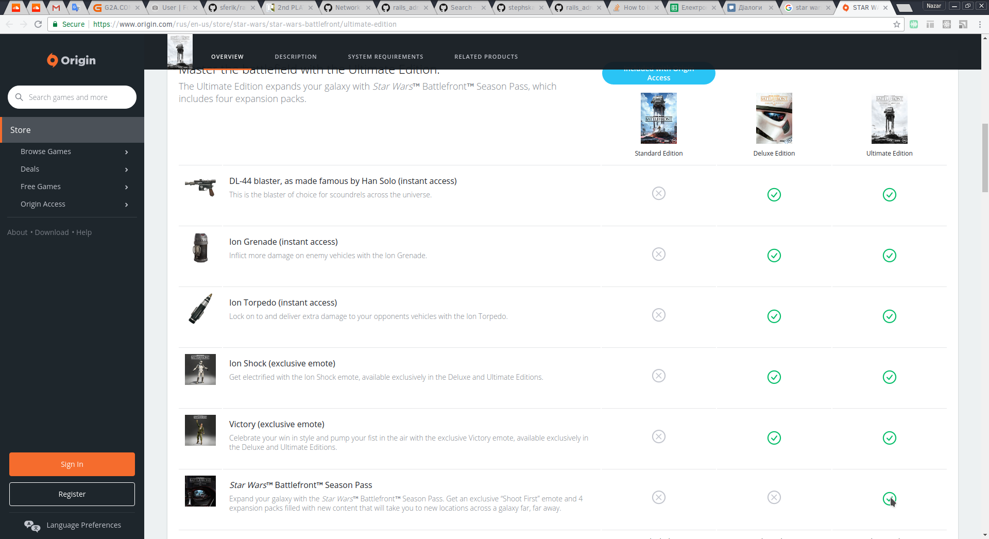
Task: Click Deluxe Edition checkmark for Ion Torpedo
Action: pos(774,316)
